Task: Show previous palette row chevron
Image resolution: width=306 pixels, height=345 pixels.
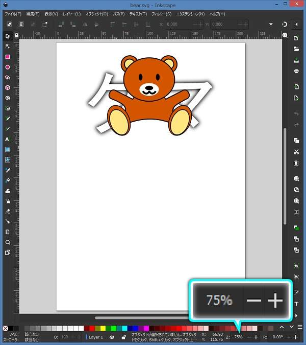Action: (x=282, y=328)
